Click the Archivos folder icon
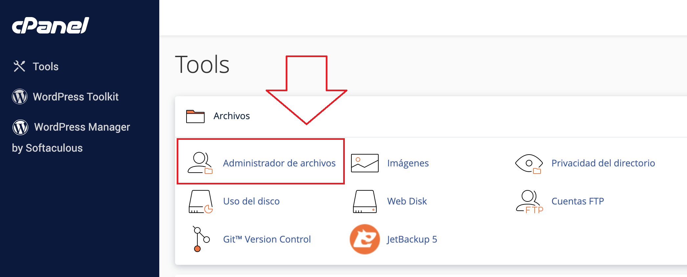 (x=195, y=117)
